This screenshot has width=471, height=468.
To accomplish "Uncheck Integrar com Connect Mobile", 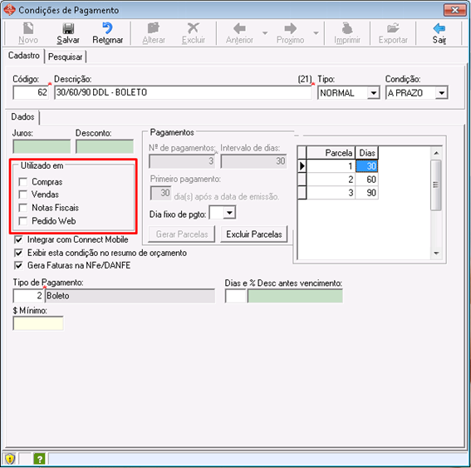I will click(18, 239).
